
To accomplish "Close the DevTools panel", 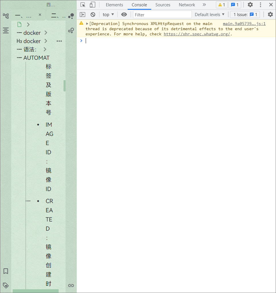I will (271, 5).
